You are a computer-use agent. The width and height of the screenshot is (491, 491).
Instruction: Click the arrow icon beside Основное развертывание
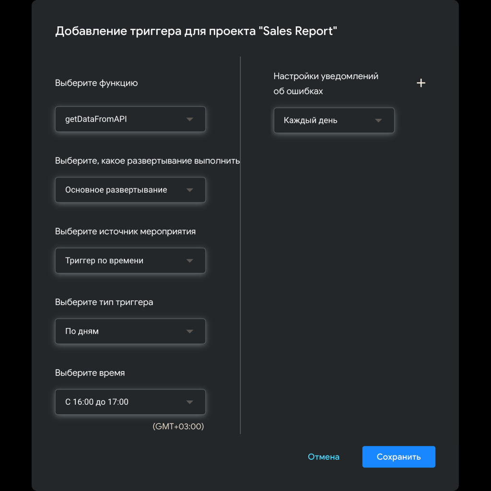point(189,190)
